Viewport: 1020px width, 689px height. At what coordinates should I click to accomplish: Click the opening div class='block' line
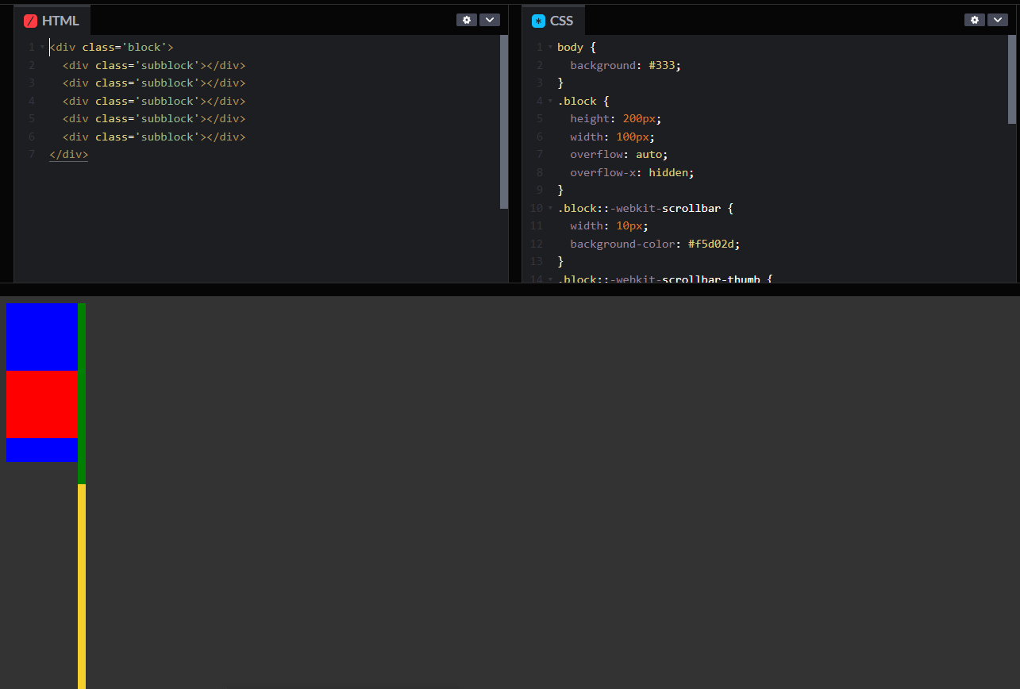tap(111, 48)
